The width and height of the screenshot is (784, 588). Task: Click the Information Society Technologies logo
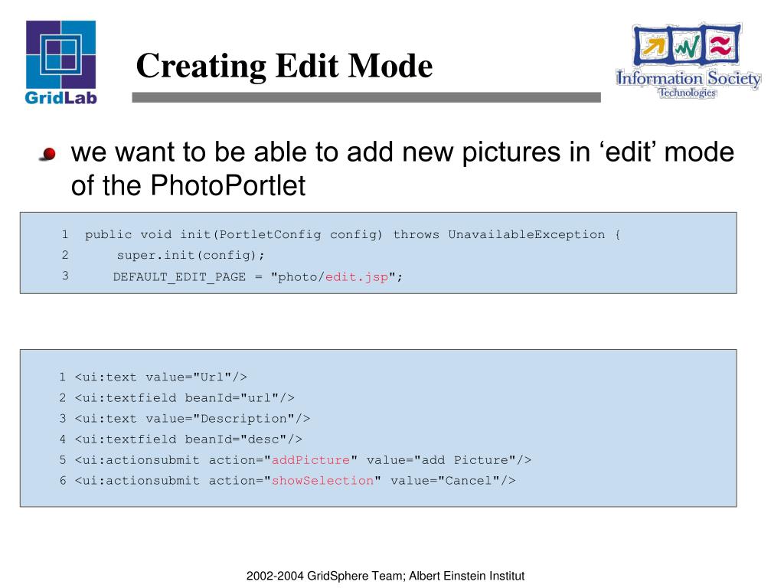tap(688, 60)
